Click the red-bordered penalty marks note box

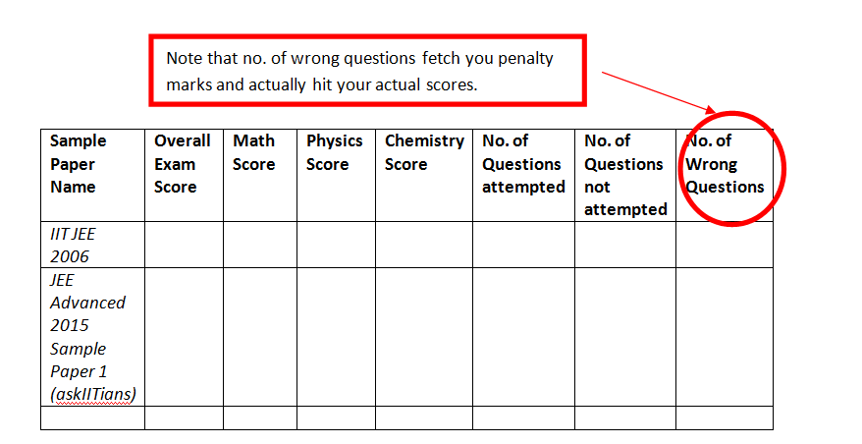tap(367, 71)
